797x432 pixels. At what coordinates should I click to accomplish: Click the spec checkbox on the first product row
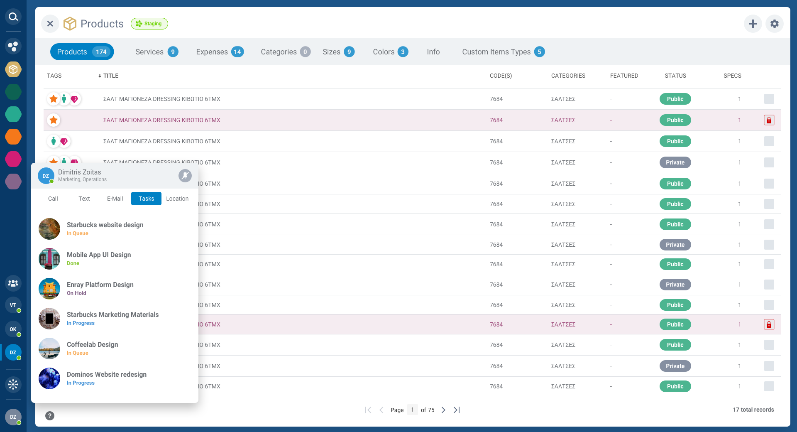(769, 99)
